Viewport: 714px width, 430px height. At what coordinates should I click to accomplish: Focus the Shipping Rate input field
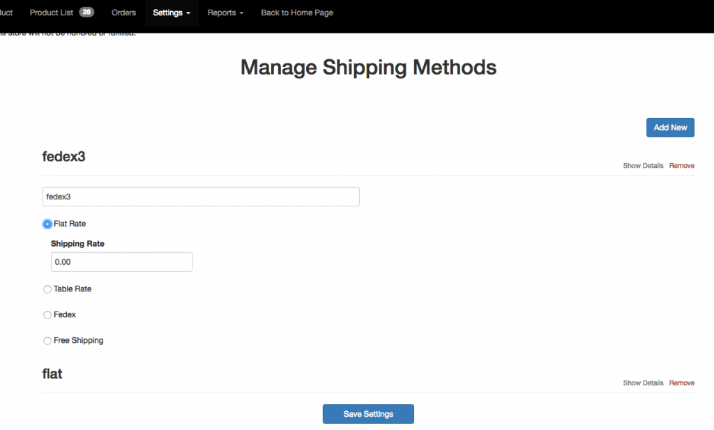(x=121, y=262)
